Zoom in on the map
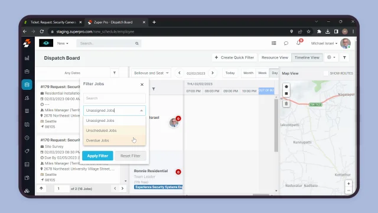The image size is (378, 213). pyautogui.click(x=348, y=183)
